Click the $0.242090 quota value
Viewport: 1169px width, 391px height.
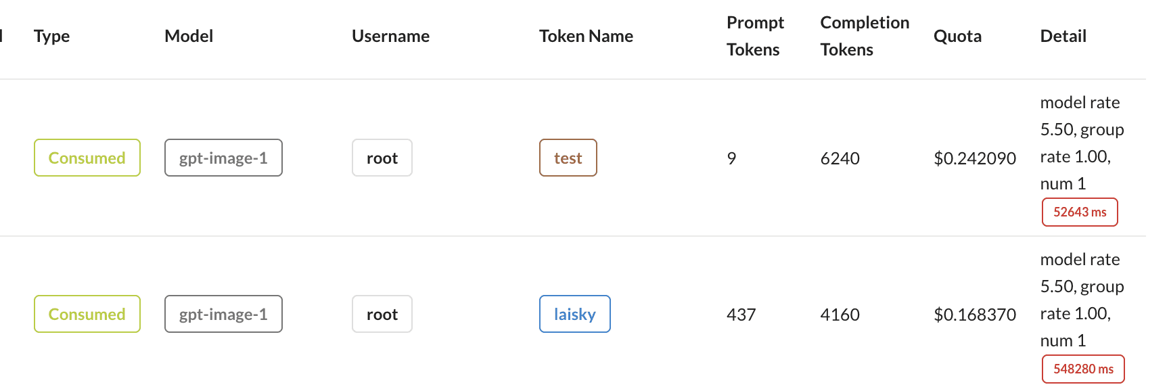[975, 158]
